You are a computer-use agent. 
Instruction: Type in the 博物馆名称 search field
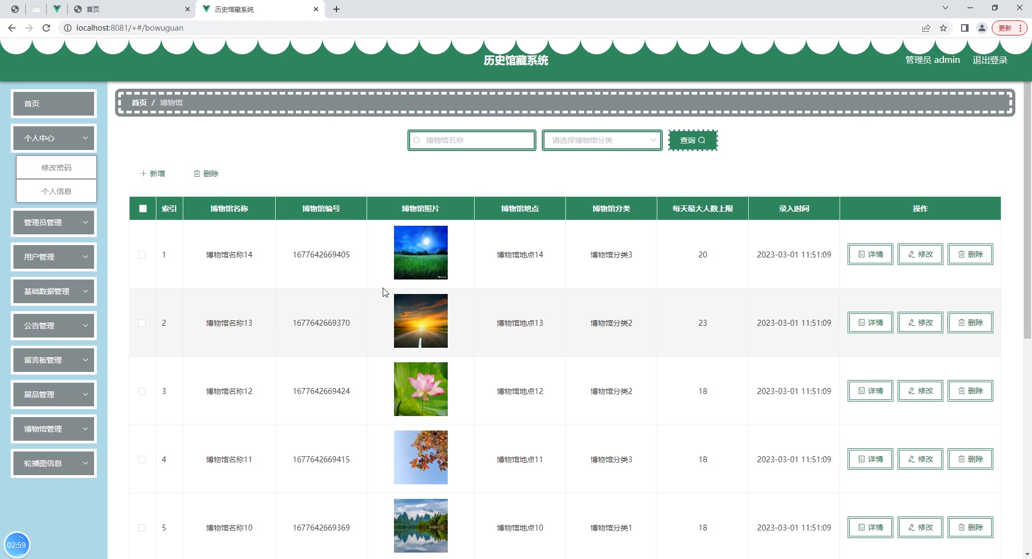[x=472, y=140]
